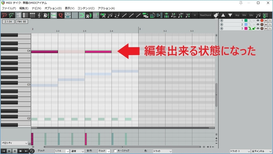Open the ベロシティ lane dropdown
273x154 pixels.
[x=15, y=143]
